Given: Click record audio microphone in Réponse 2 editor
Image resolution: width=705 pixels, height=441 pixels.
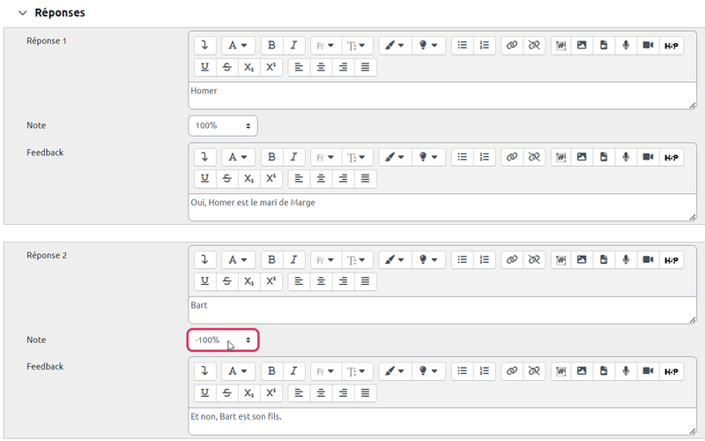Looking at the screenshot, I should (626, 259).
